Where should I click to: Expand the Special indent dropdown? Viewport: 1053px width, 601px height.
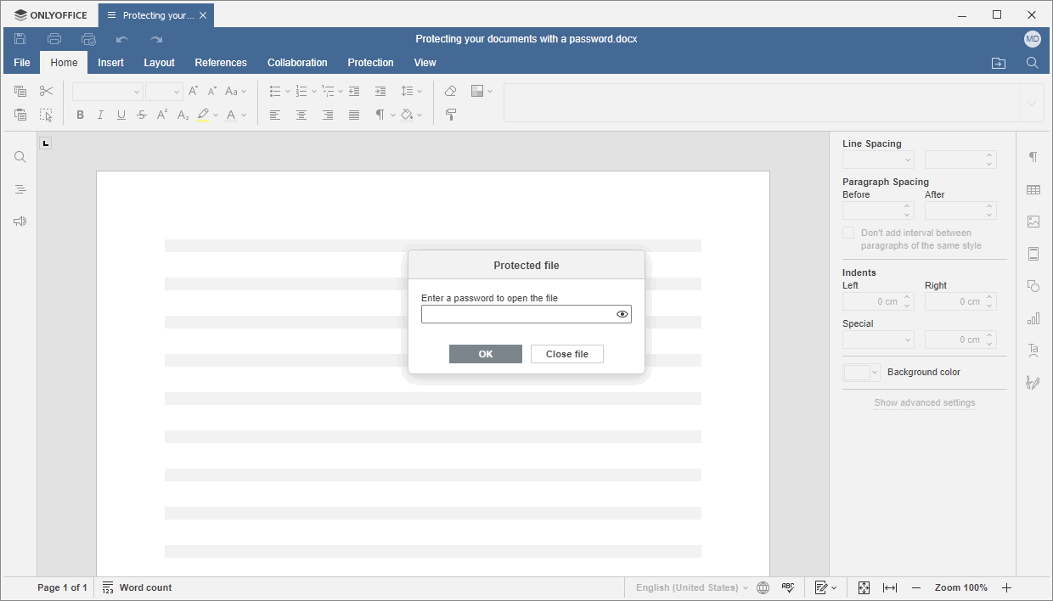pos(878,340)
